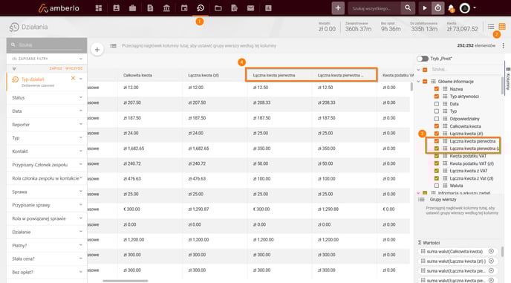The height and width of the screenshot is (283, 511).
Task: Remove the suma walut(Całkowita kwota) value
Action: click(491, 251)
